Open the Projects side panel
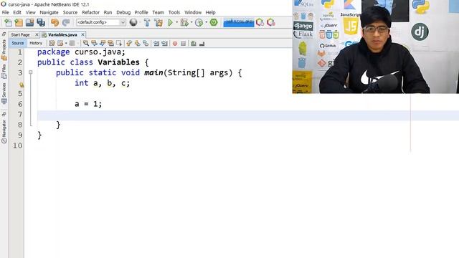459x258 pixels. [x=4, y=49]
